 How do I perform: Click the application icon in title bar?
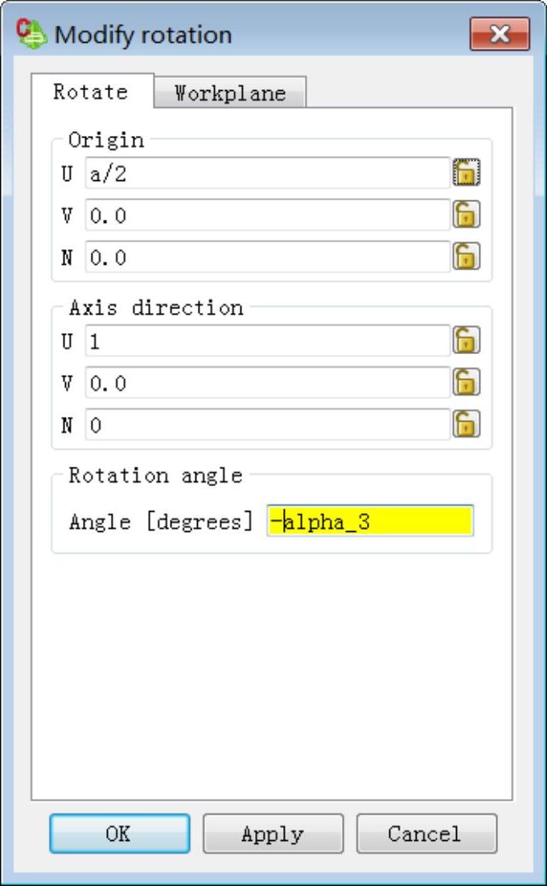(31, 35)
